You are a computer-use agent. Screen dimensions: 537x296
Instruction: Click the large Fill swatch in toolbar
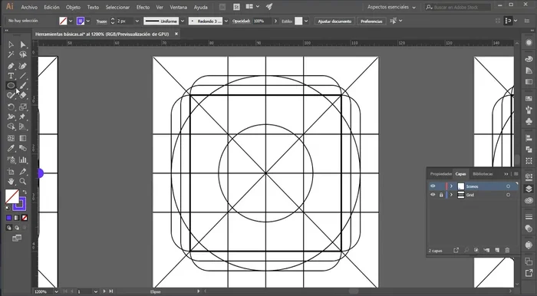click(12, 196)
